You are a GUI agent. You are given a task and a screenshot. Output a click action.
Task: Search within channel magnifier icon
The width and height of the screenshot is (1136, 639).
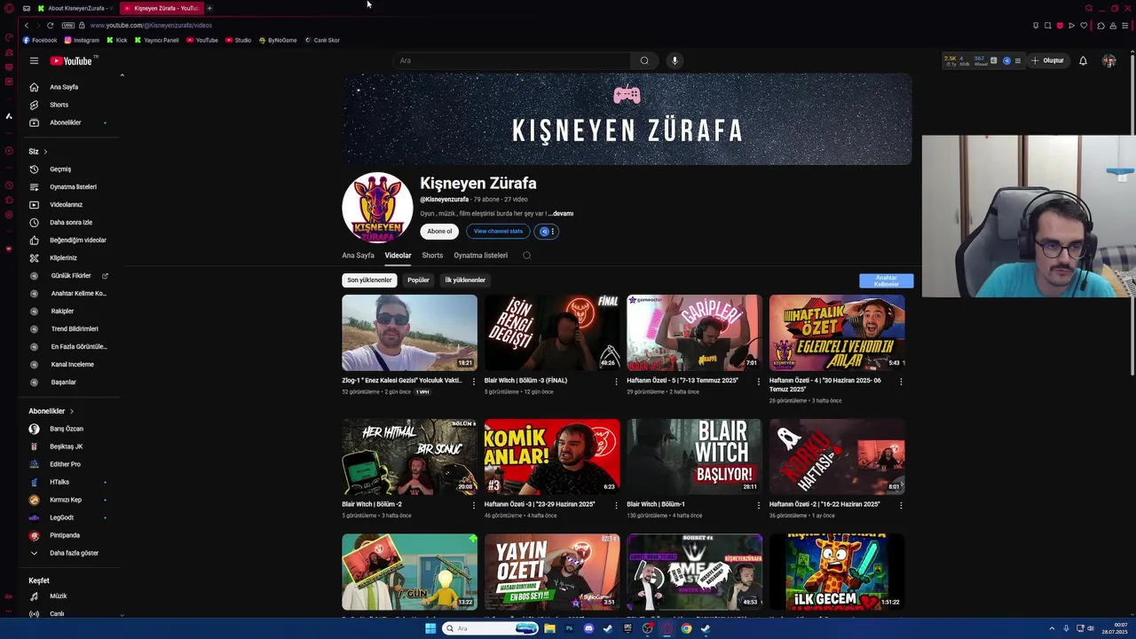526,256
